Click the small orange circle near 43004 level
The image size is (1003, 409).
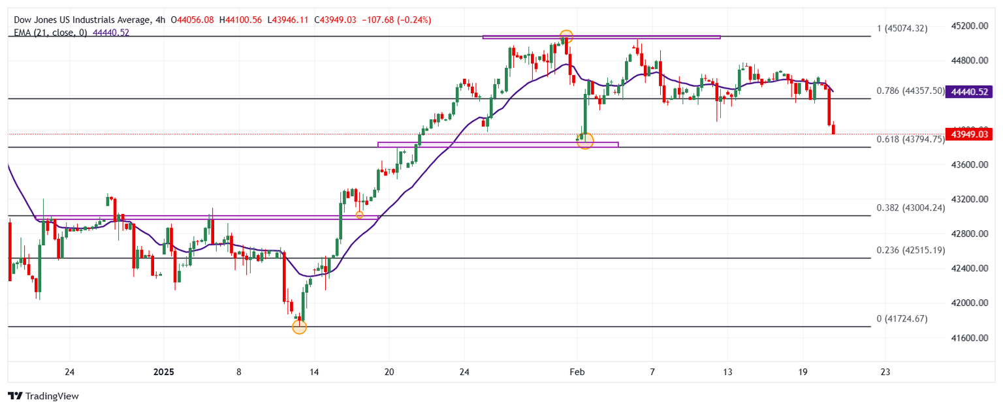click(359, 215)
